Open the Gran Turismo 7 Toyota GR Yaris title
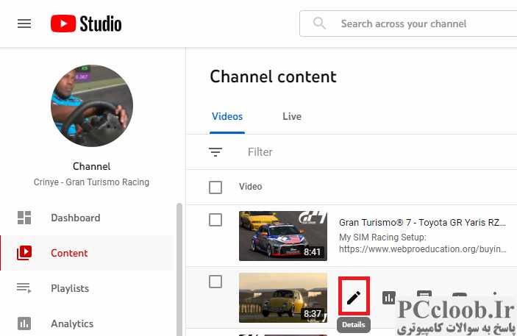This screenshot has height=336, width=517. click(422, 223)
